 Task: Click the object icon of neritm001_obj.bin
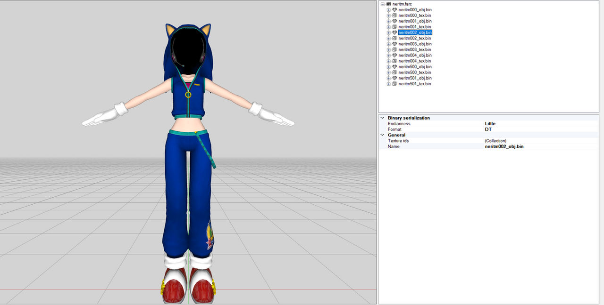394,21
